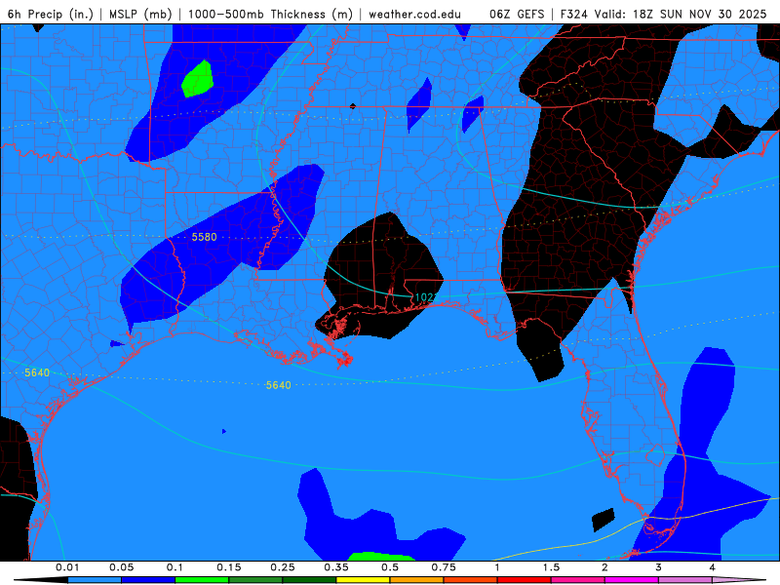Click the teal MSLP contour label near Florida panhandle

(425, 297)
